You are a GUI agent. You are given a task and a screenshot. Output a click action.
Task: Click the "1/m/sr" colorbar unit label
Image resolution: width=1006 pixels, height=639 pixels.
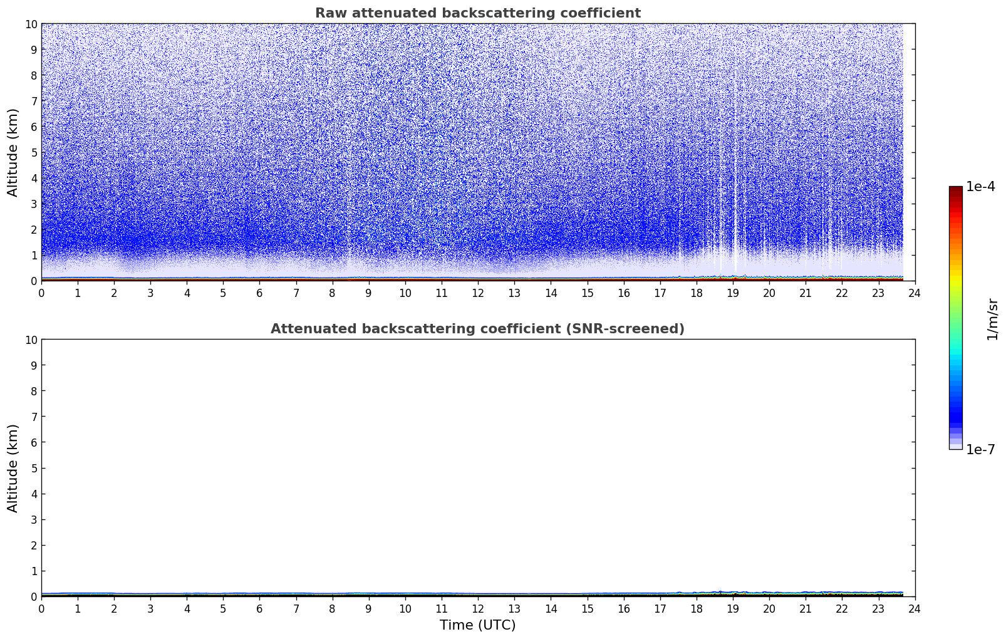(x=992, y=318)
